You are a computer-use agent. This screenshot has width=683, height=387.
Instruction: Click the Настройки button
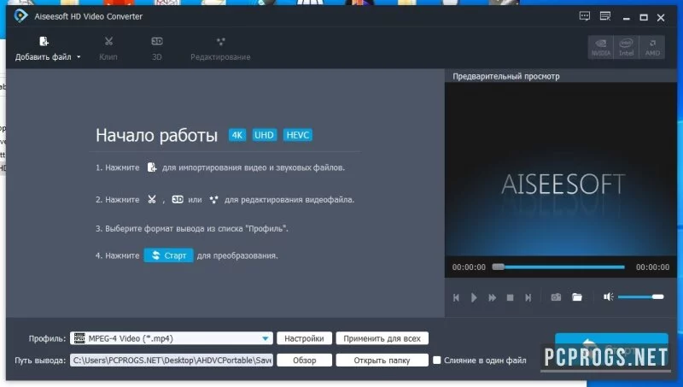(304, 338)
